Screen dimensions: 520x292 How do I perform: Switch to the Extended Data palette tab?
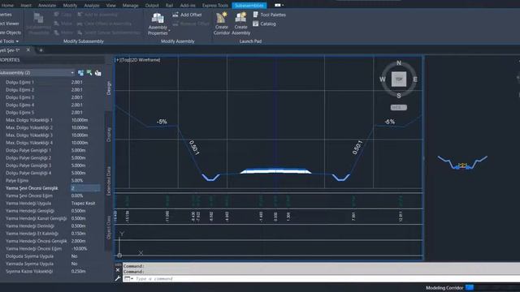tap(109, 181)
